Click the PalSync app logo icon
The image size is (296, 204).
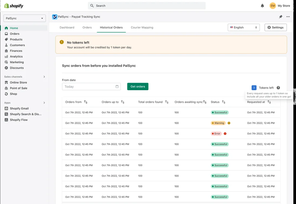click(55, 17)
